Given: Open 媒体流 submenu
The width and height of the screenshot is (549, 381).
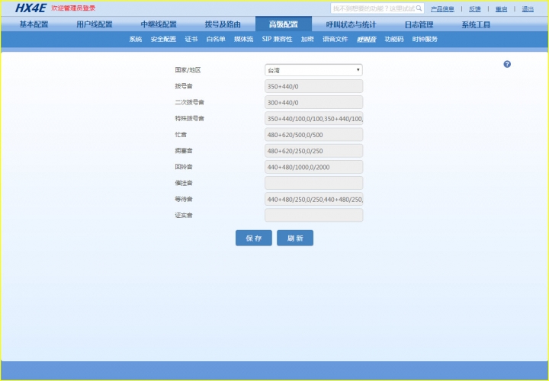Looking at the screenshot, I should pos(244,39).
